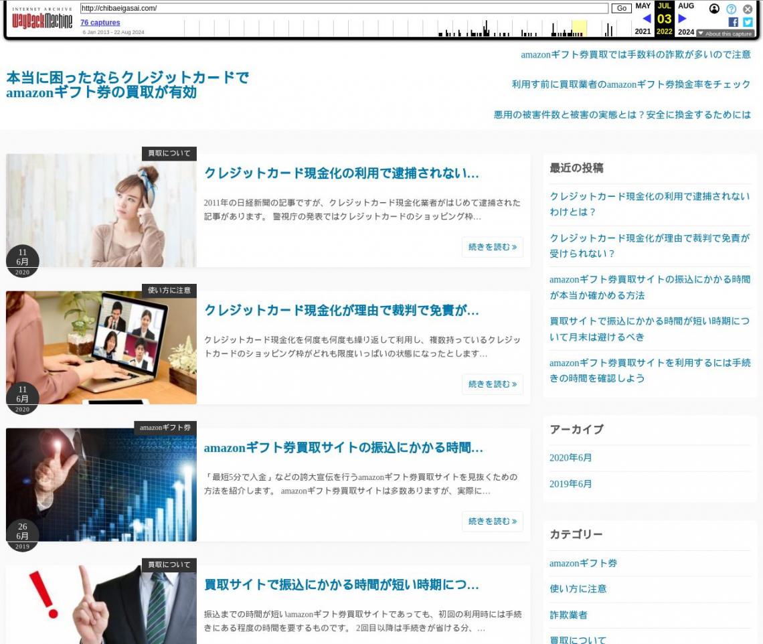Click 続きを読む on the arrest article
Screen dimensions: 763x644
click(x=493, y=247)
